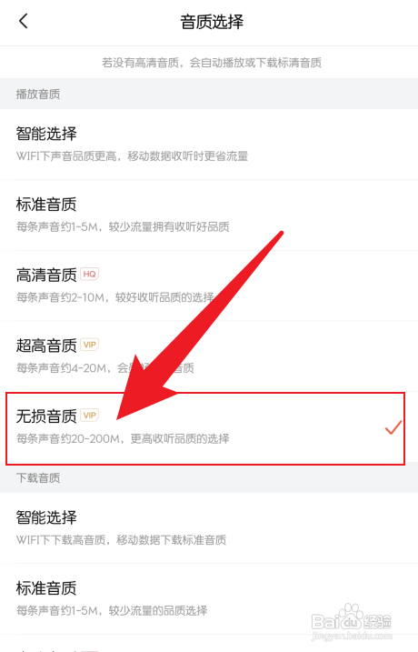Click the HQ badge next to 高清音质
This screenshot has height=652, width=418.
click(x=89, y=274)
